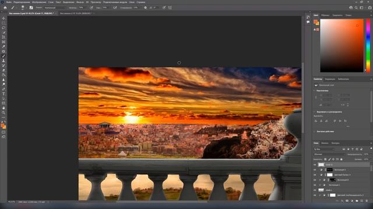Collapse the Выровнять и распределить section
Screen dimensions: 373x209
(315, 112)
